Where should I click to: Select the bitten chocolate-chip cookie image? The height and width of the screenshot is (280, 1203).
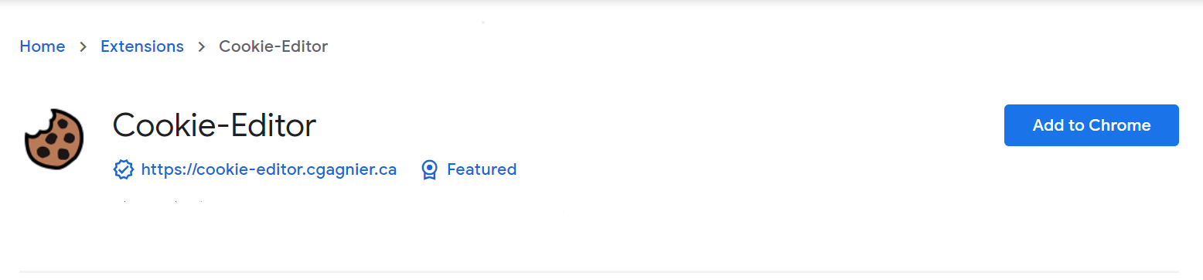click(x=53, y=139)
